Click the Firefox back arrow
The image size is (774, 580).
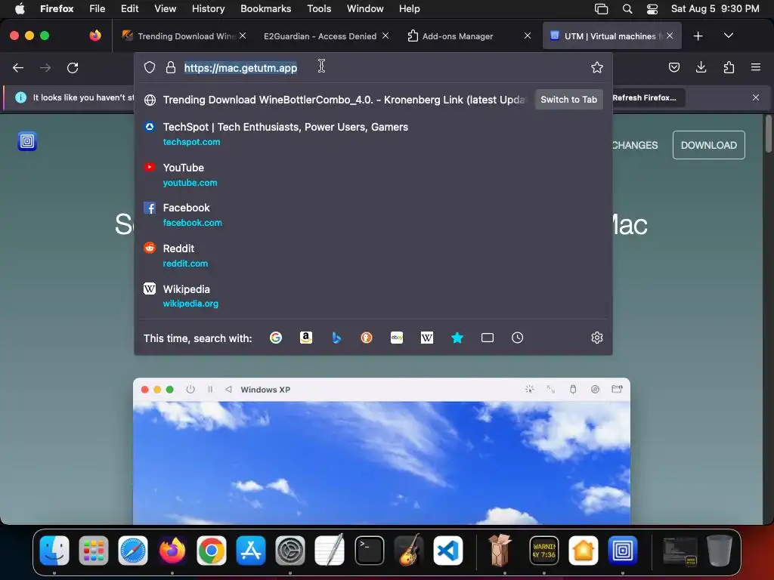18,67
